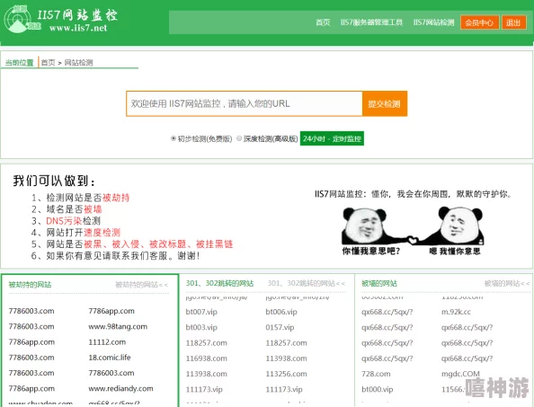
Task: Open the 首页 nav item
Action: pos(323,22)
